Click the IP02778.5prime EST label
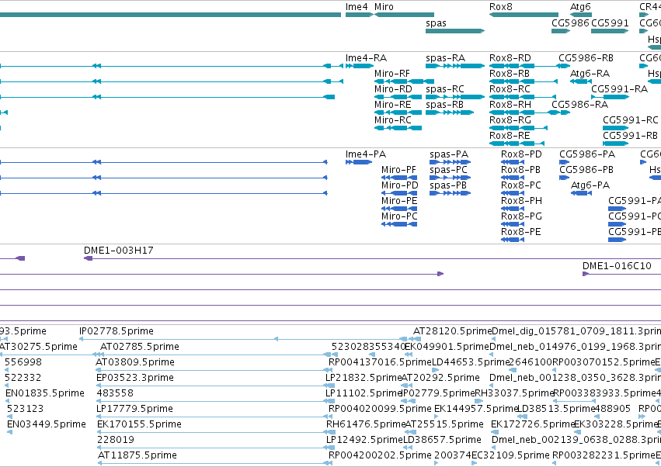This screenshot has height=467, width=661. [117, 331]
